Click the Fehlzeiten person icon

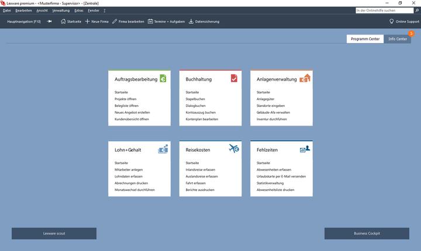click(x=305, y=149)
